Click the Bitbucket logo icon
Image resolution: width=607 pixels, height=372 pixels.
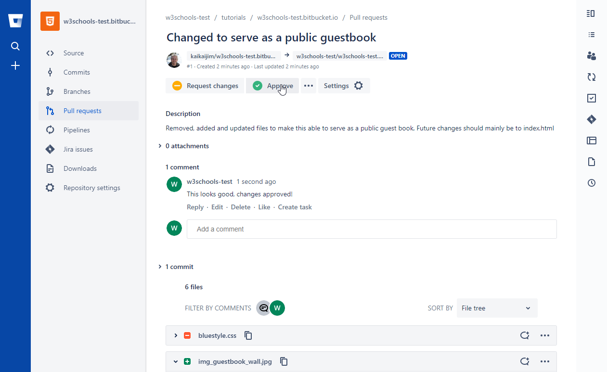(x=15, y=21)
